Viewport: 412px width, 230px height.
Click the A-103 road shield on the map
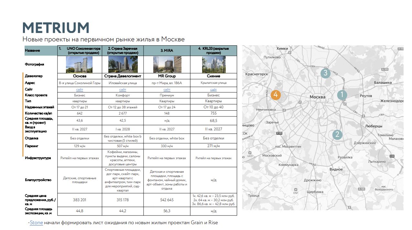tap(385, 69)
